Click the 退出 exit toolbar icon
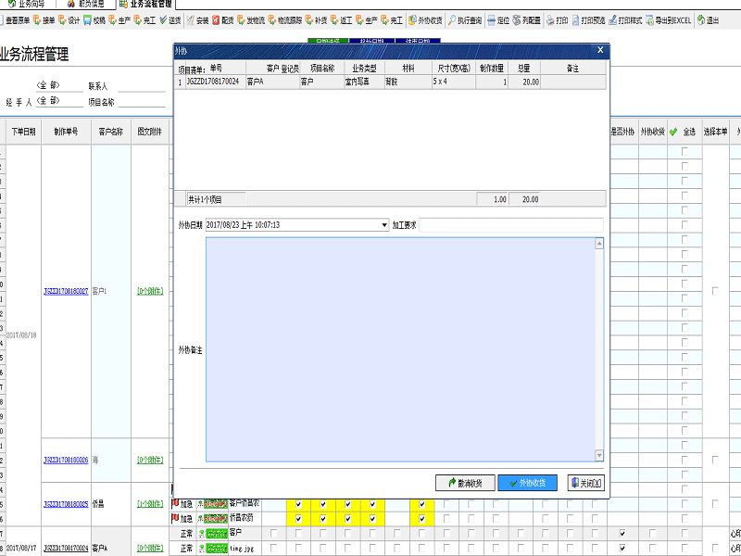741x556 pixels. coord(708,19)
